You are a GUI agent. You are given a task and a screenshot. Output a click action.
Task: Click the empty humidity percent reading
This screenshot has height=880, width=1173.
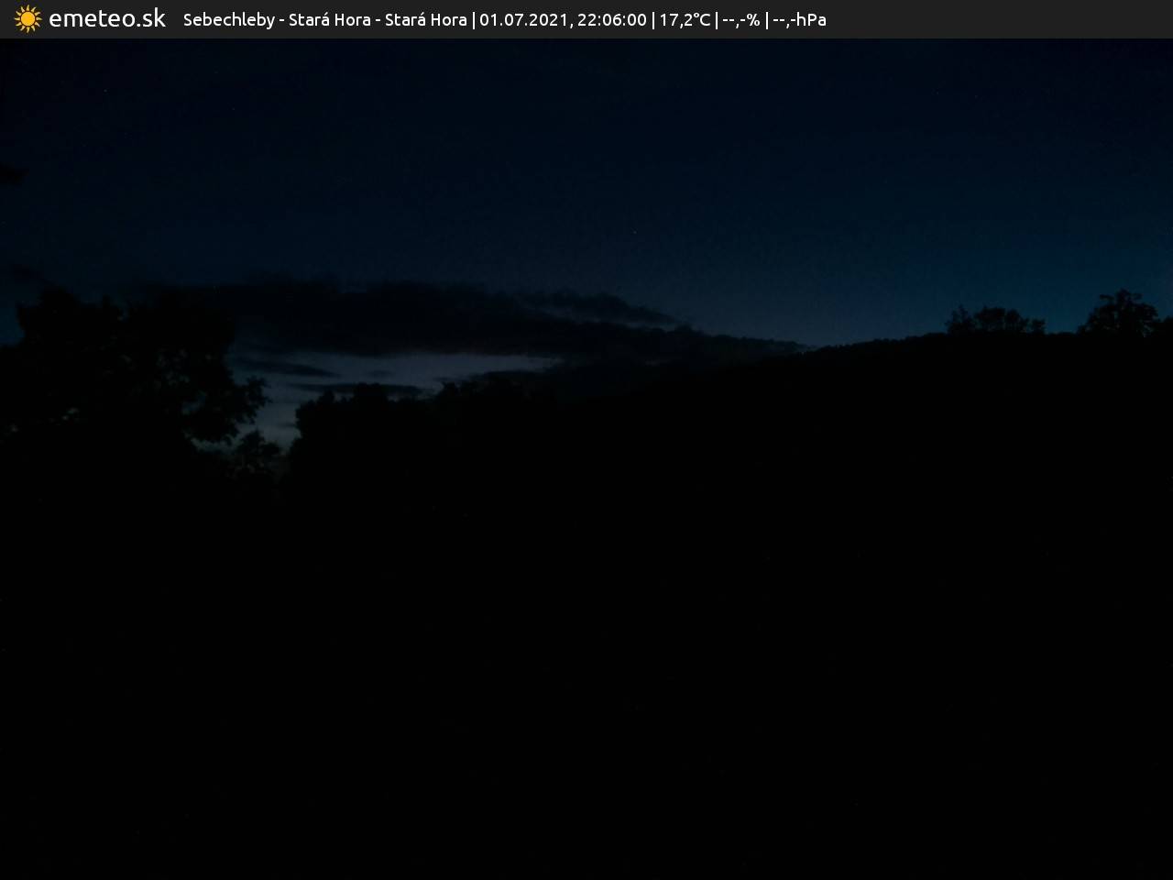(x=740, y=19)
